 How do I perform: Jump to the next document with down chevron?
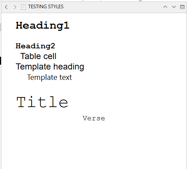(x=174, y=7)
